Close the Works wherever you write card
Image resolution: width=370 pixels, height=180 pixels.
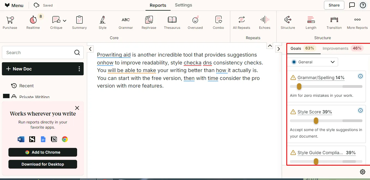[x=77, y=108]
